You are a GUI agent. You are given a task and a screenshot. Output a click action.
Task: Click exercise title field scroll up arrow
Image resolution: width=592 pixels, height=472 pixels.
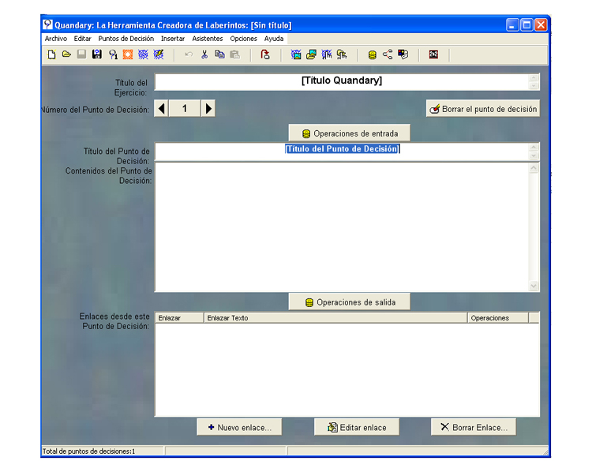click(x=534, y=78)
